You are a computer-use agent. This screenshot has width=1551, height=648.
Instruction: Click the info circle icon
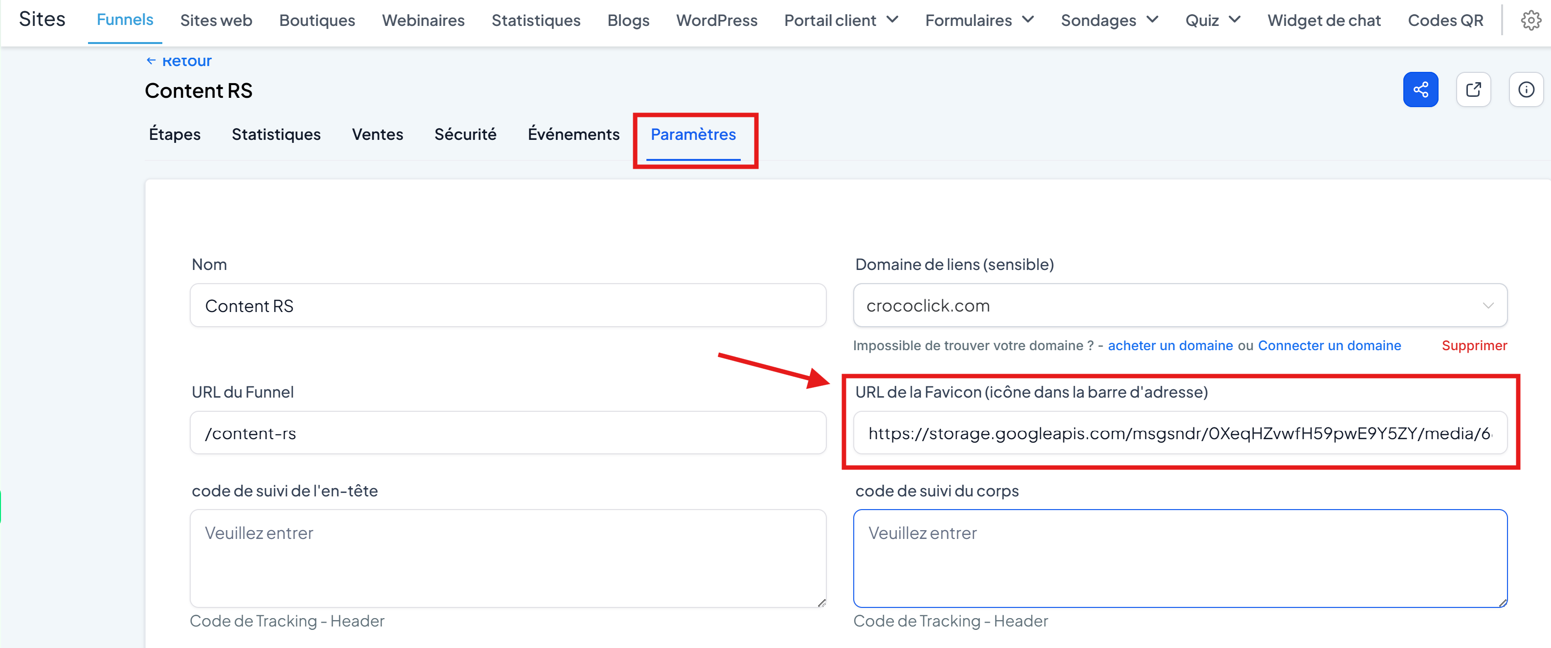click(1526, 89)
